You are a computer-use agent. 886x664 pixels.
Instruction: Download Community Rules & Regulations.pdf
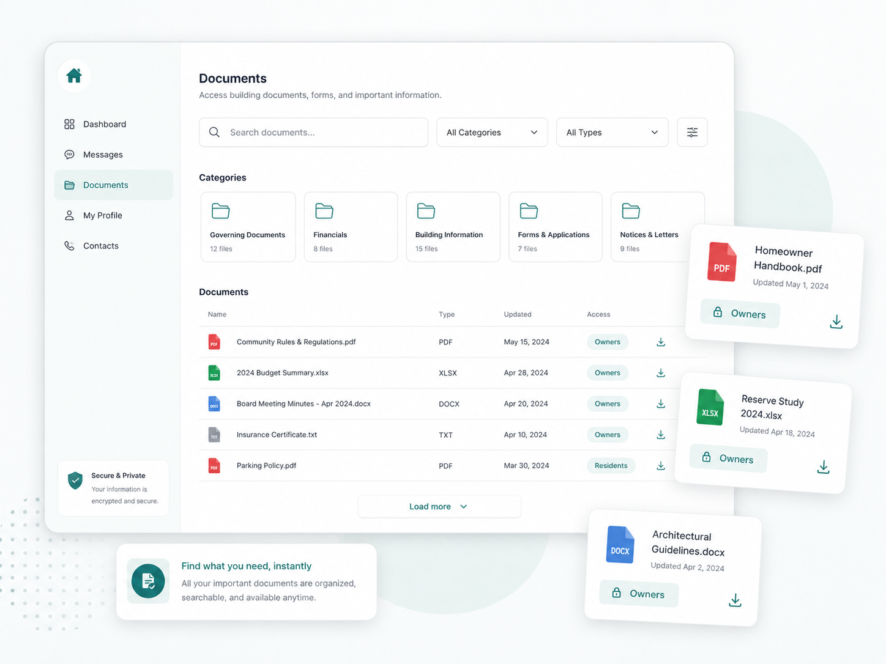pyautogui.click(x=661, y=342)
